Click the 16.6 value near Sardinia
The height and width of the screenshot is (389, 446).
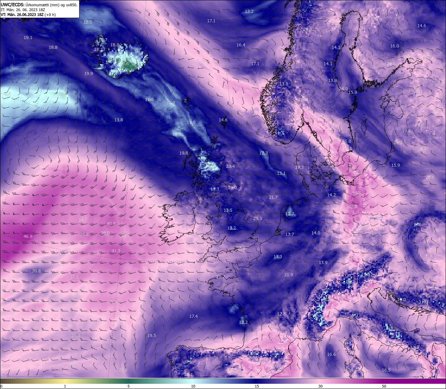tap(331, 354)
